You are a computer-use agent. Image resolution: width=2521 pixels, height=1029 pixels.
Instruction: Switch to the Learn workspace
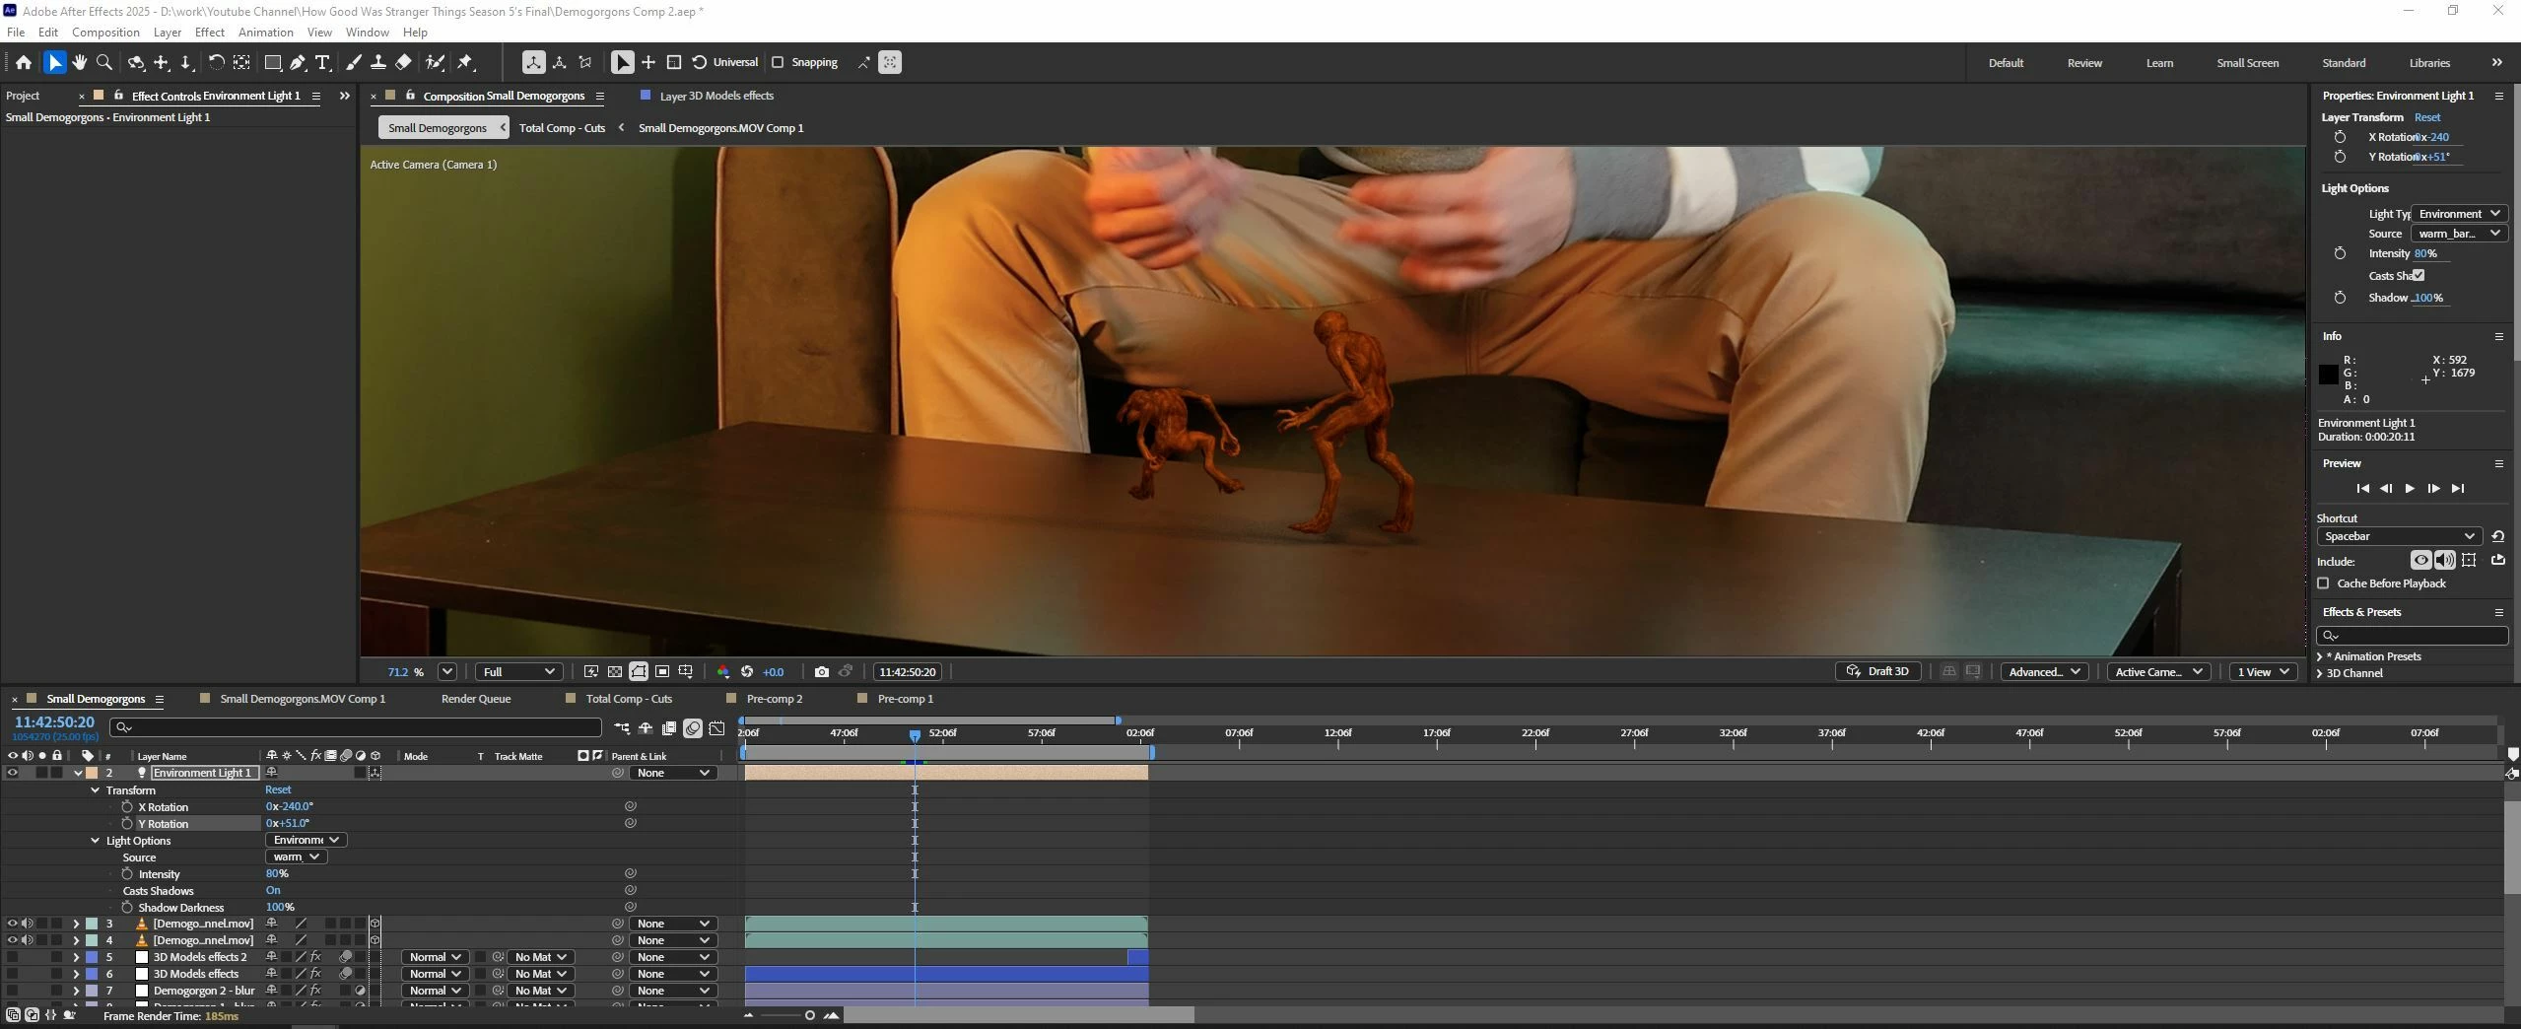(x=2159, y=62)
